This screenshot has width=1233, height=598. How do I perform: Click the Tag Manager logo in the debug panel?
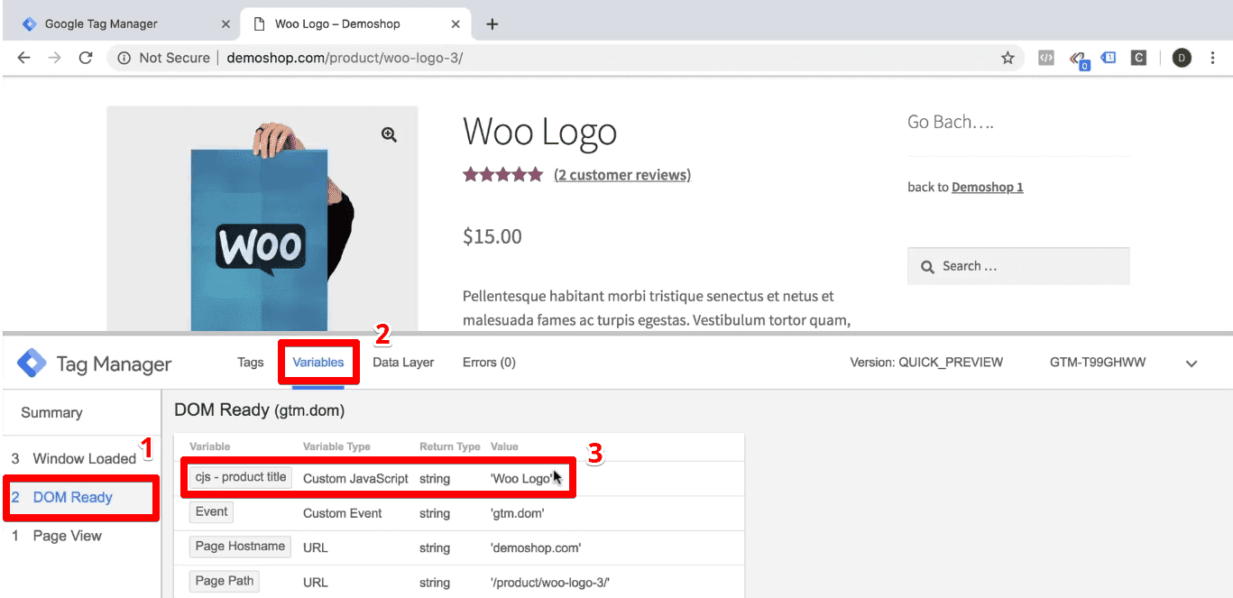click(30, 362)
